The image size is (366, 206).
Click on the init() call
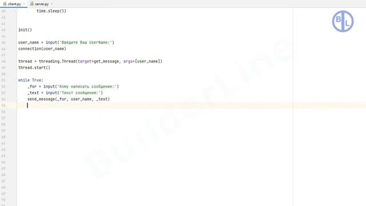pyautogui.click(x=25, y=30)
